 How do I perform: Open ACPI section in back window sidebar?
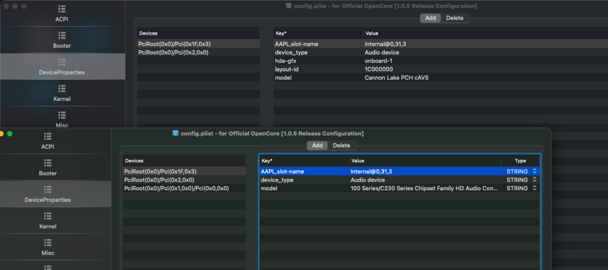click(61, 13)
